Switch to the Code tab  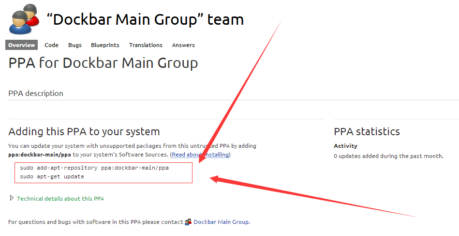coord(52,45)
